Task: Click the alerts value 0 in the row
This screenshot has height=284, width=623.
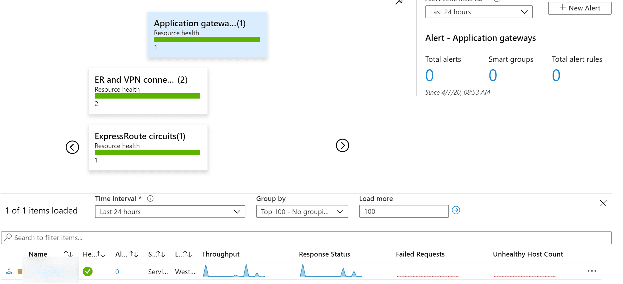Action: pos(117,272)
